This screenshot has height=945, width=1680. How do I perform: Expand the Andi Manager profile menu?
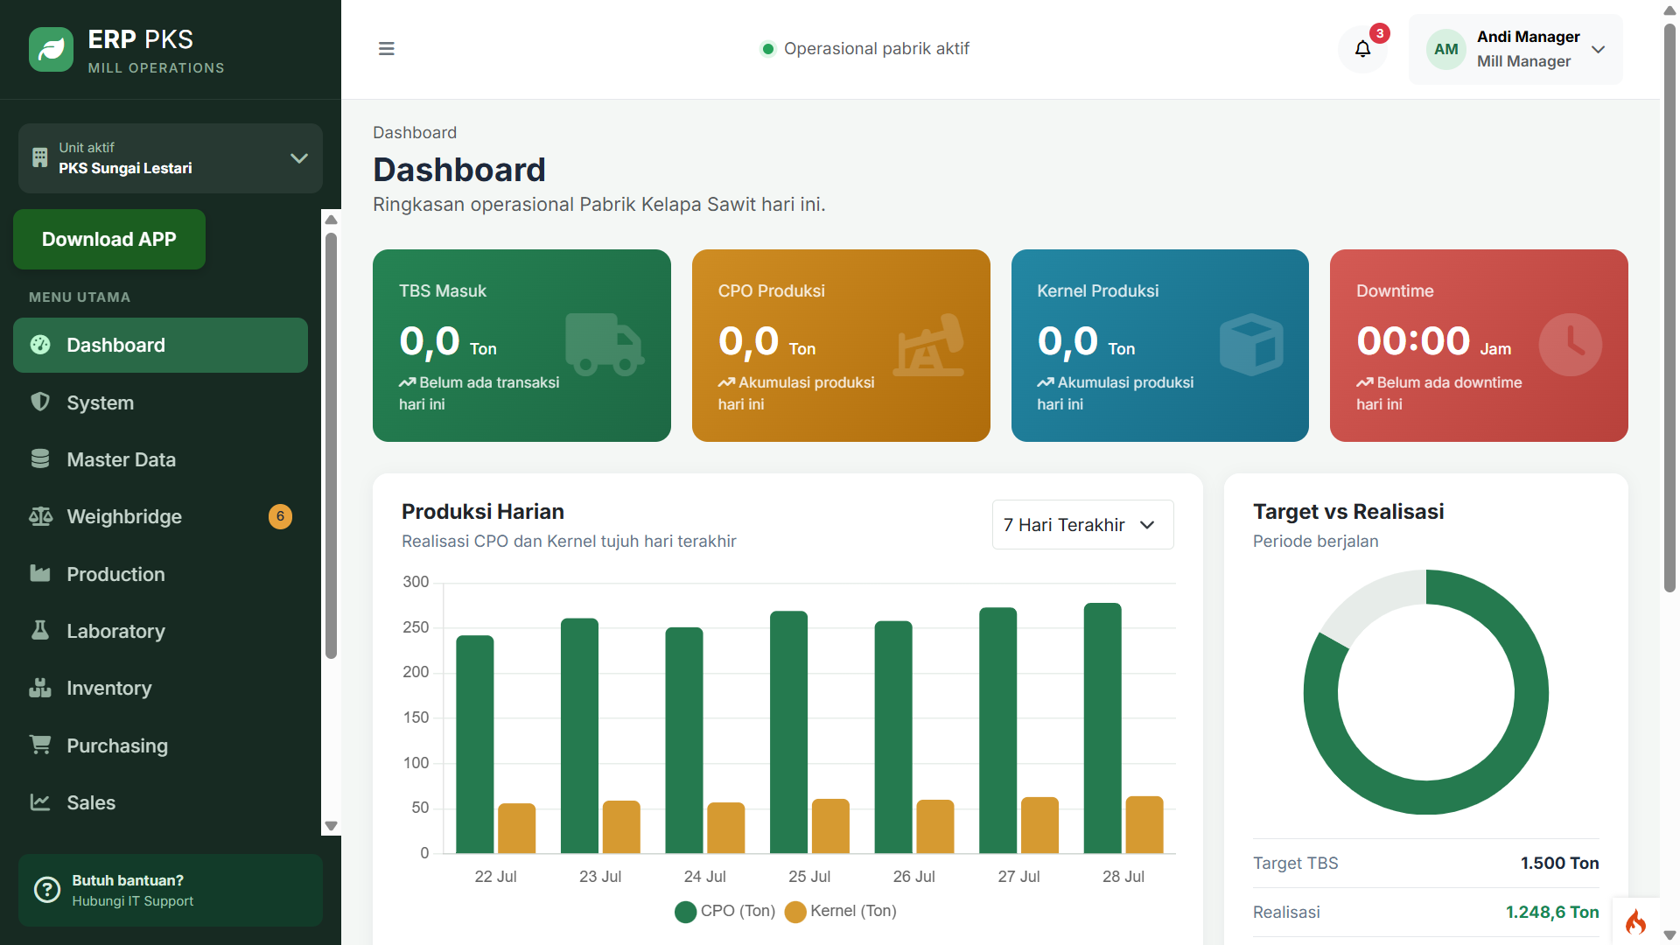point(1515,49)
